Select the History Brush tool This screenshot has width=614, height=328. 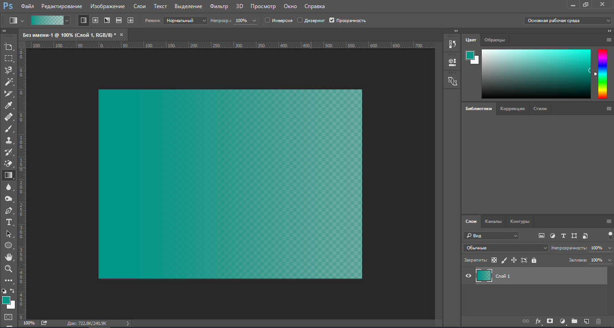tap(9, 152)
